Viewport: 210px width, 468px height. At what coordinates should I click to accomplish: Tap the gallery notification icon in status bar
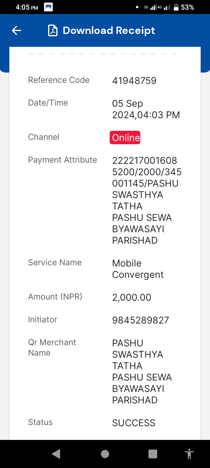point(48,7)
